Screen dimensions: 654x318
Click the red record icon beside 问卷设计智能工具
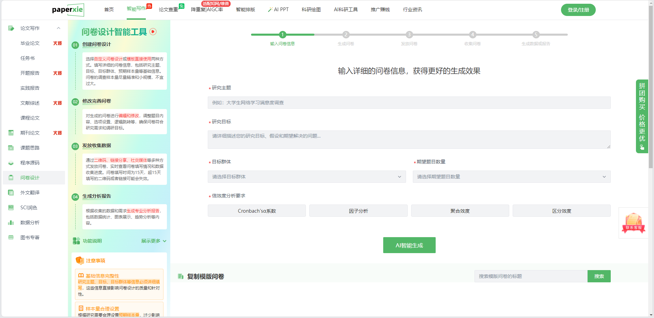tap(153, 32)
